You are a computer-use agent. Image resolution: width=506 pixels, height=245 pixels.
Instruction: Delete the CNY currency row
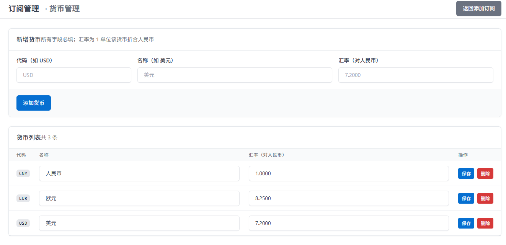tap(485, 173)
